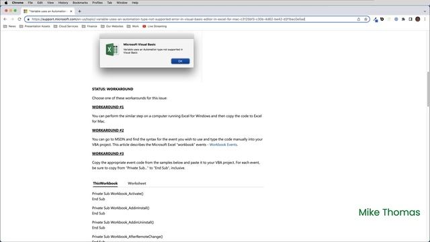The image size is (430, 242).
Task: Click 'Choose one of these workarounds' sentence
Action: pos(130,98)
